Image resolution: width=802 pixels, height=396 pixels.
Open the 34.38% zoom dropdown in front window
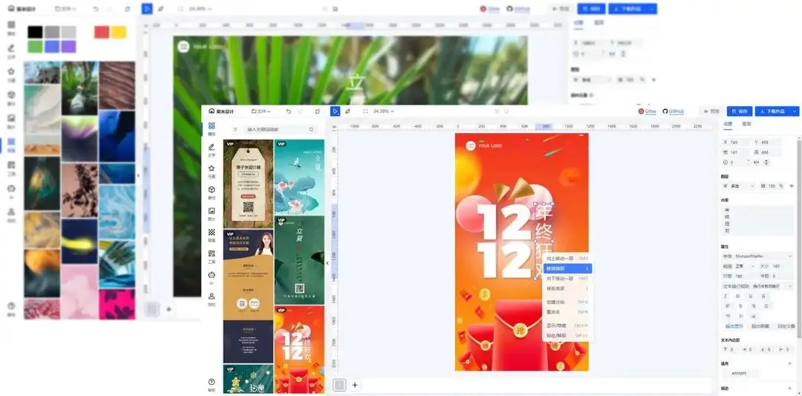click(384, 111)
